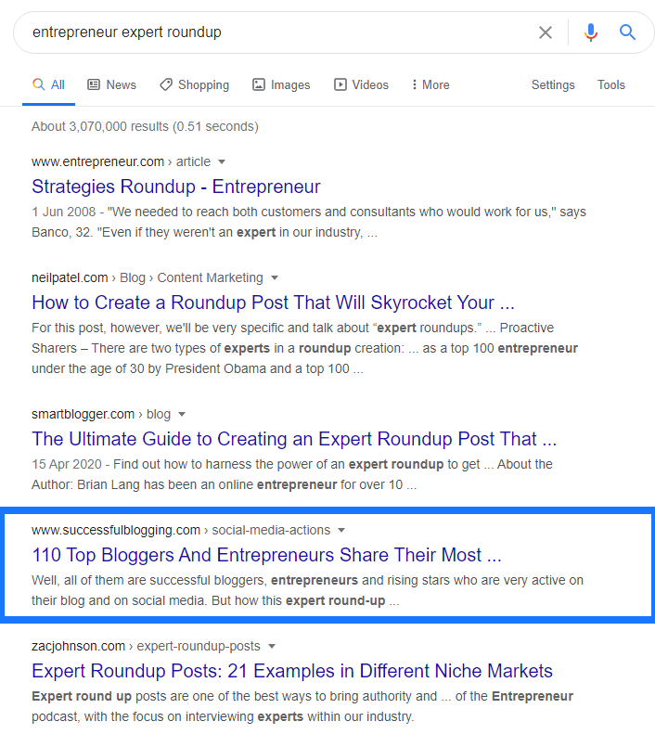This screenshot has width=655, height=747.
Task: Expand dropdown arrow next to zacjohnson.com expert-roundup-posts
Action: pos(272,647)
